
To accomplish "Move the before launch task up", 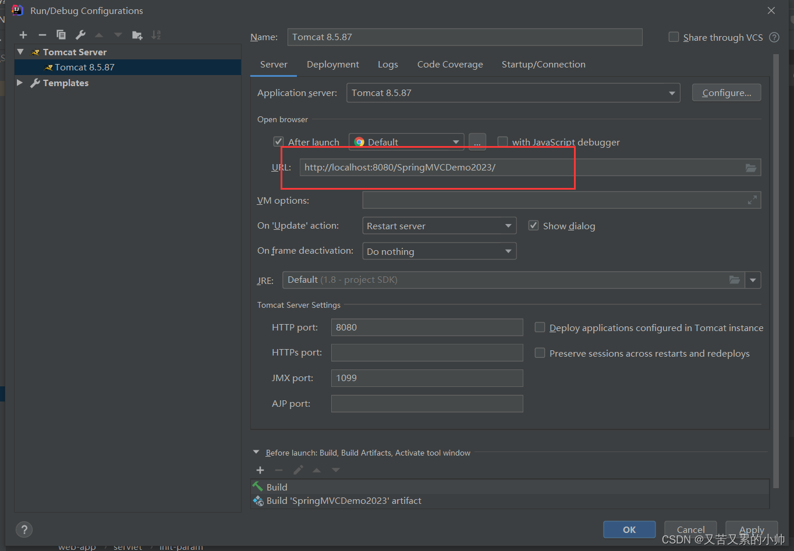I will [317, 470].
